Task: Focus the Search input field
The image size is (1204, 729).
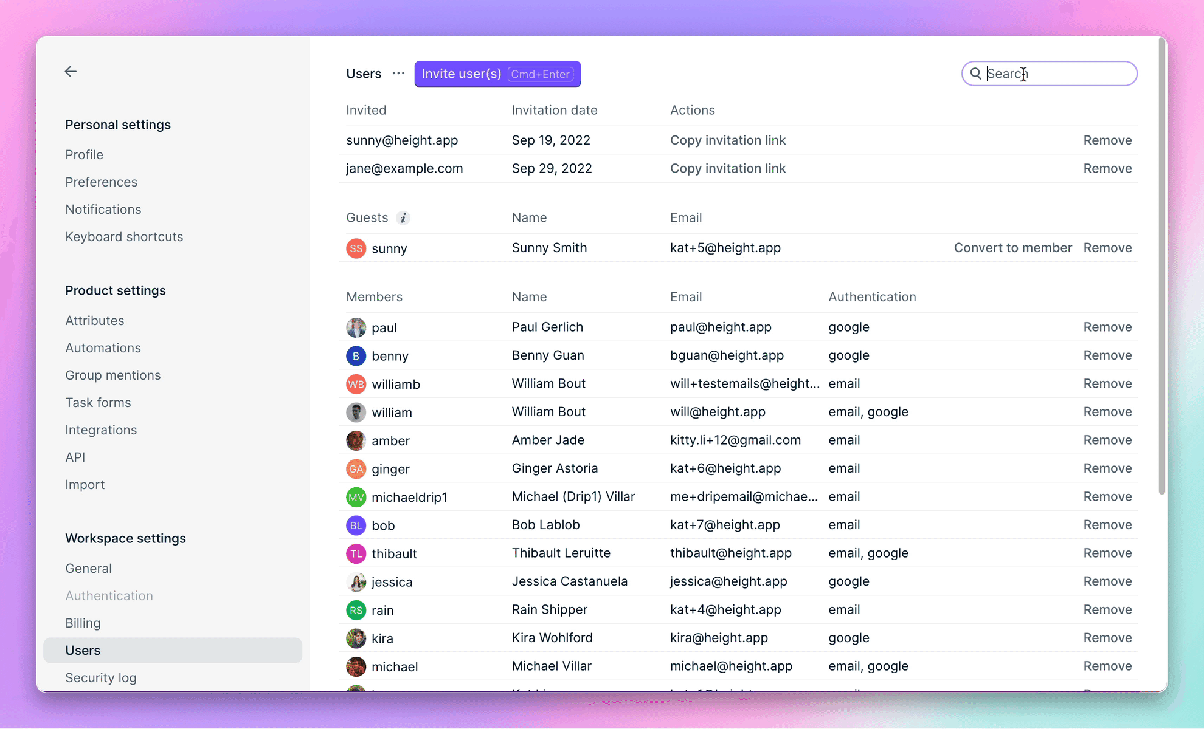Action: 1049,74
